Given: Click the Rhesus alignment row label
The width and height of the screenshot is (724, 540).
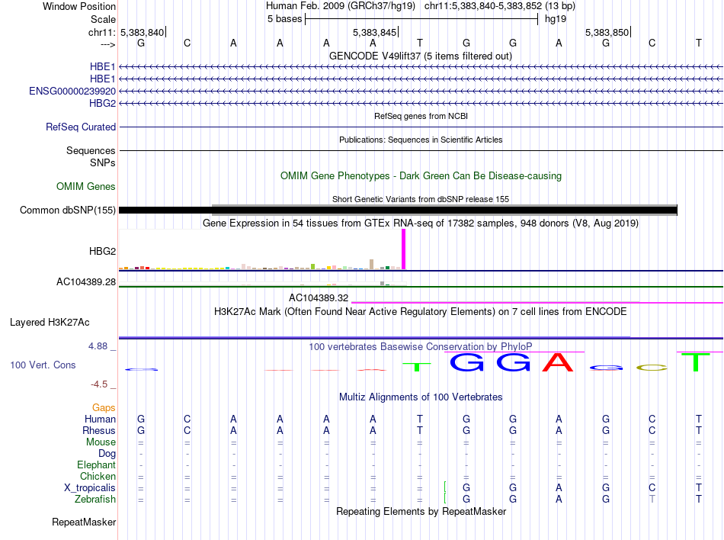Looking at the screenshot, I should coord(99,430).
